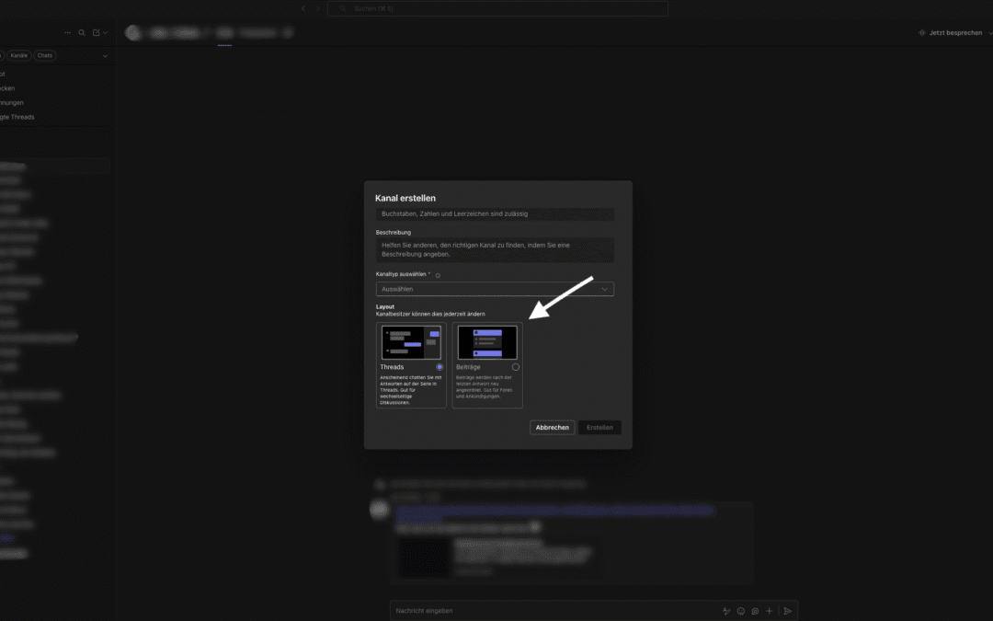Screen dimensions: 993x621
Task: Open the filter chevron in the sidebar
Action: point(105,55)
